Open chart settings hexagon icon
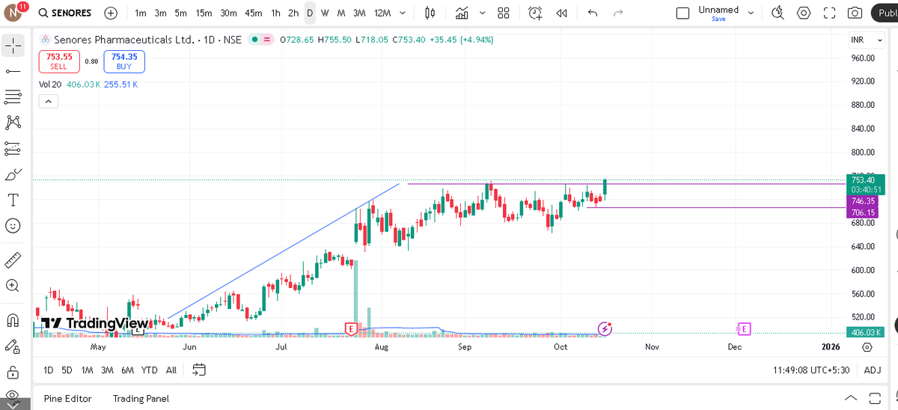898x410 pixels. click(x=804, y=13)
